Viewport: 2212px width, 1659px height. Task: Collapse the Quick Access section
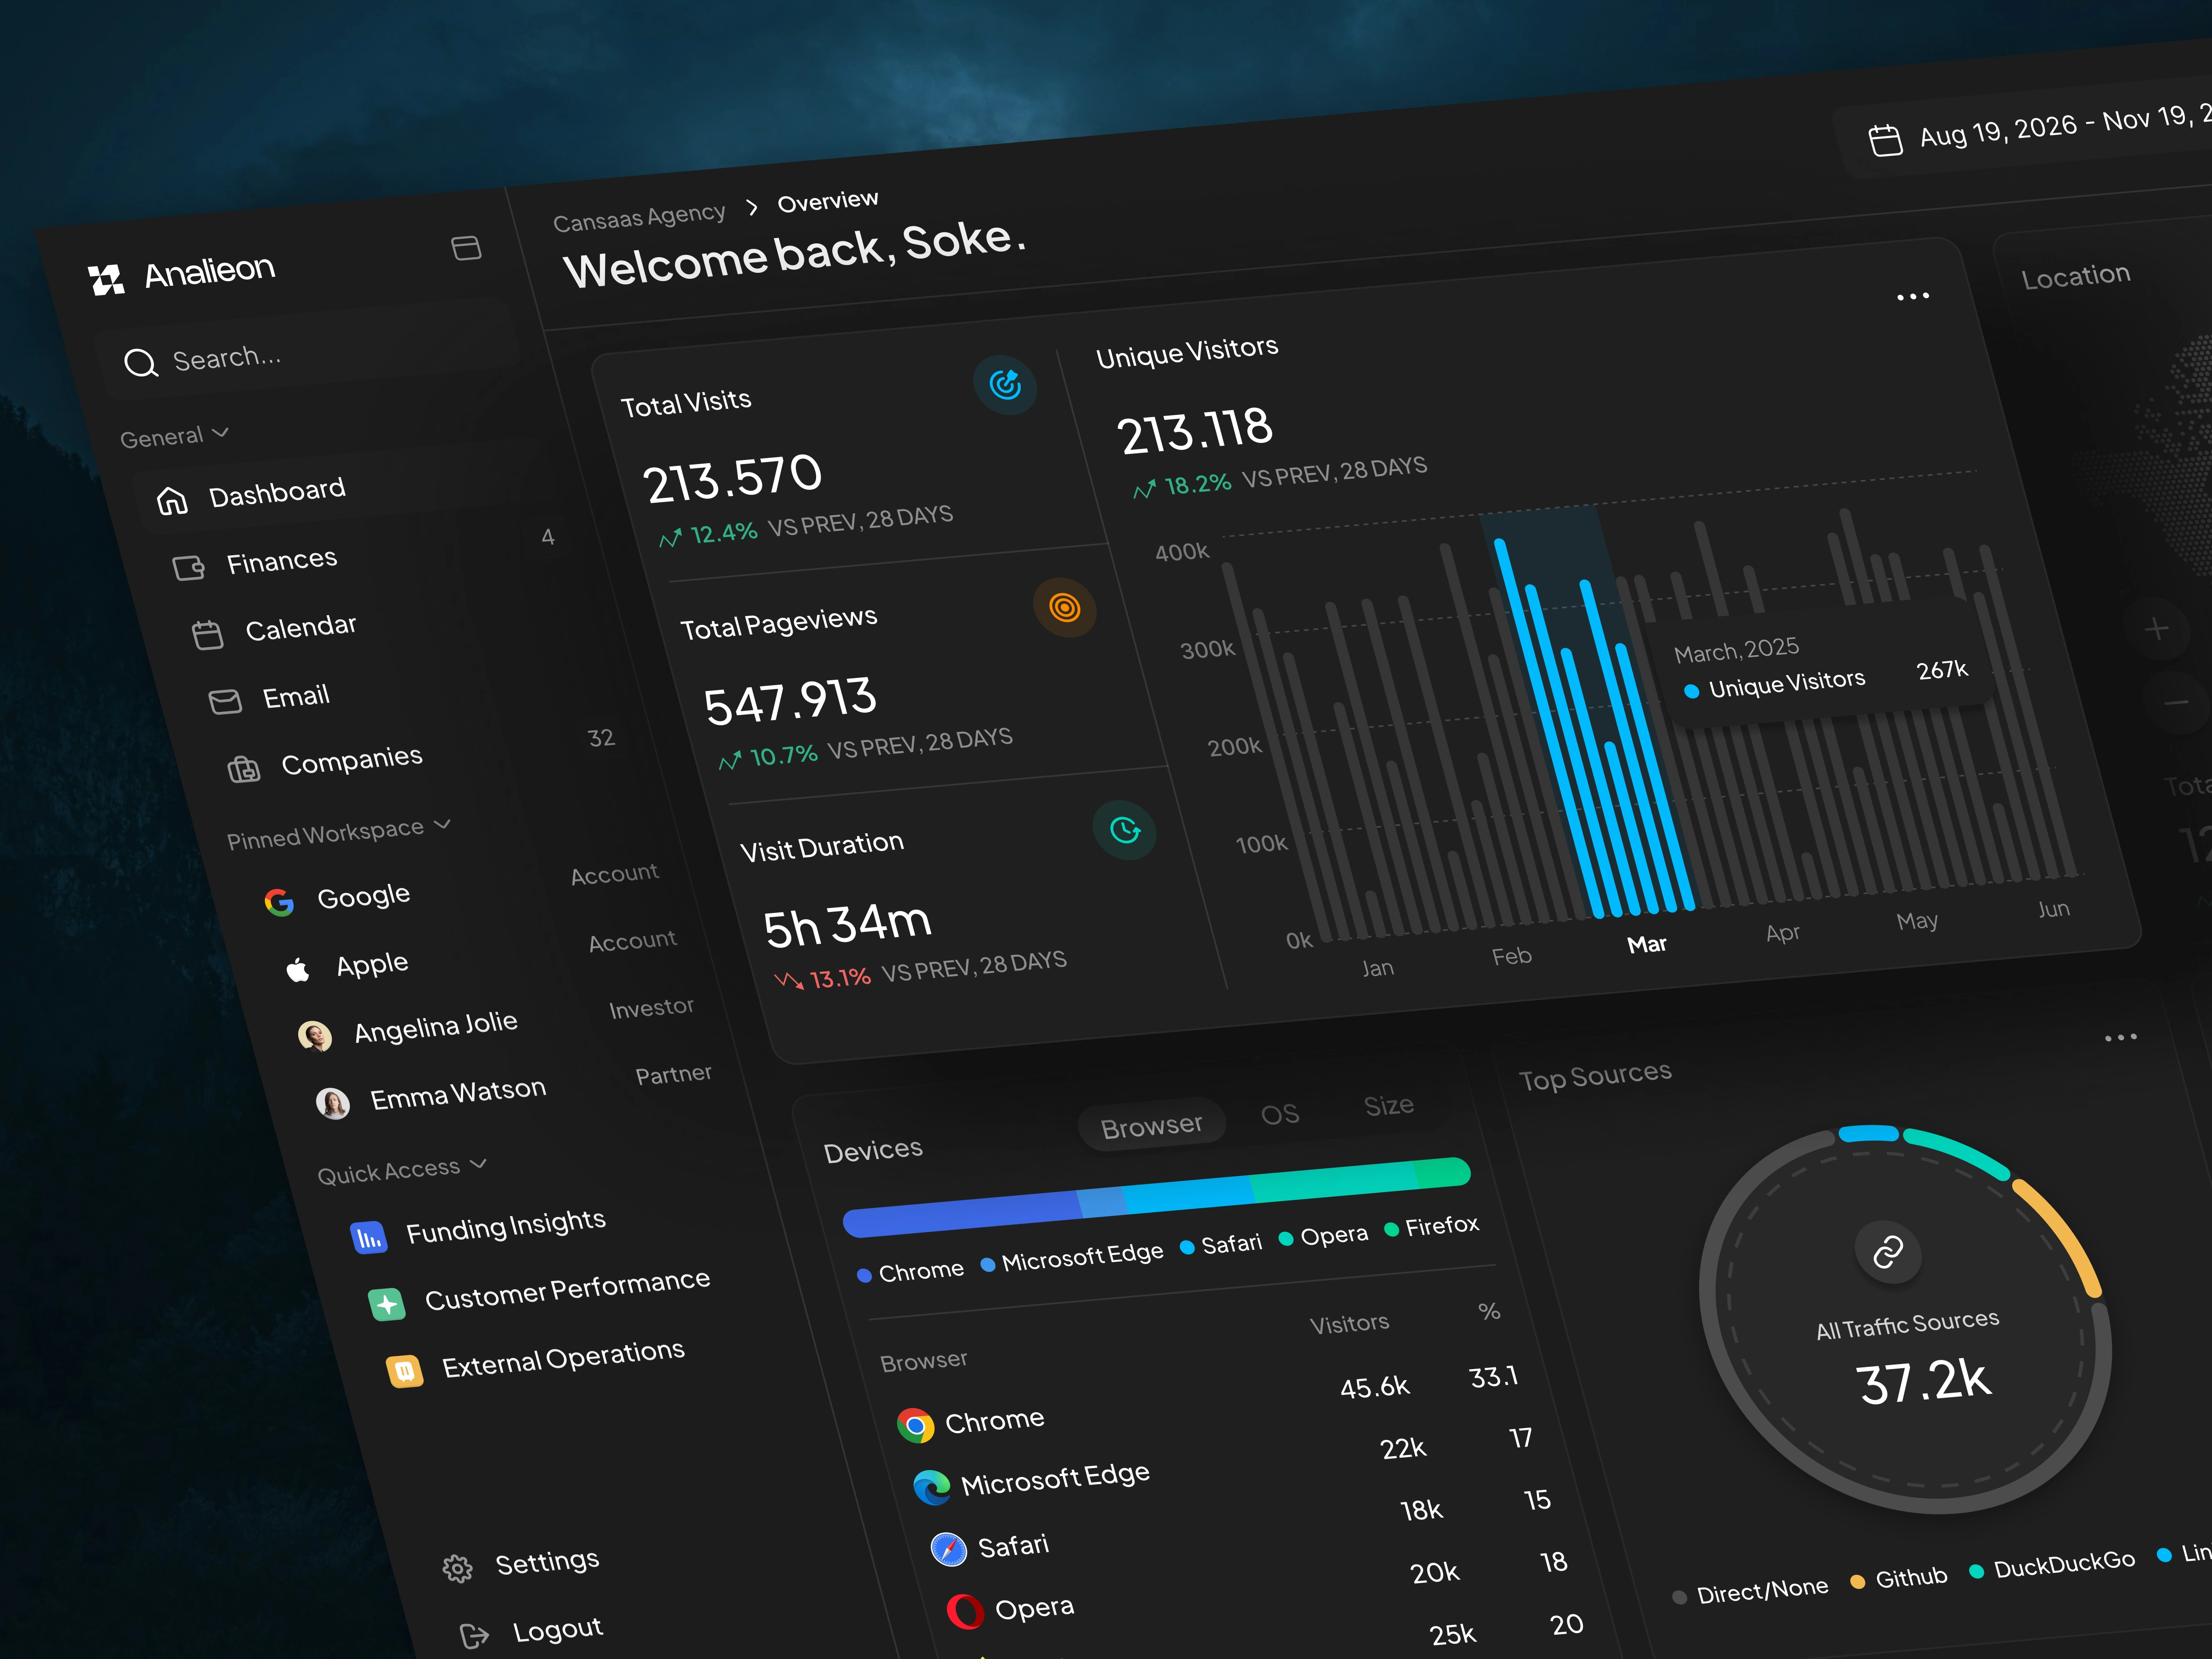pyautogui.click(x=478, y=1164)
